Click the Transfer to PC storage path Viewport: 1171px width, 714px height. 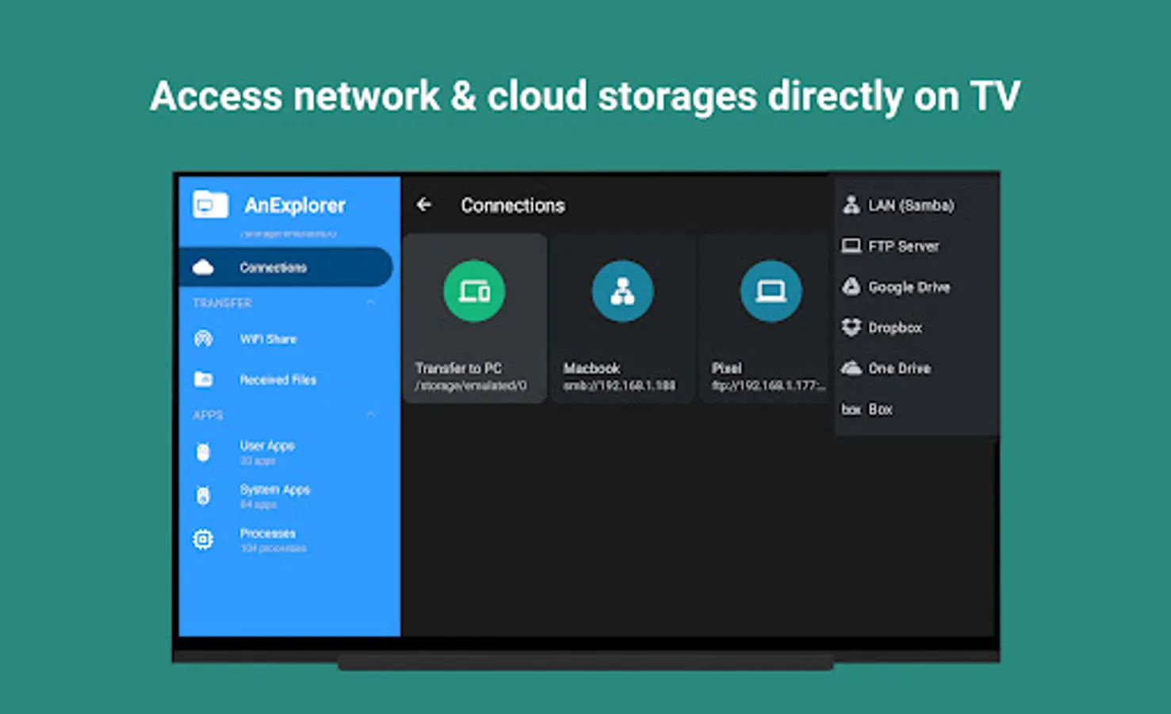470,386
